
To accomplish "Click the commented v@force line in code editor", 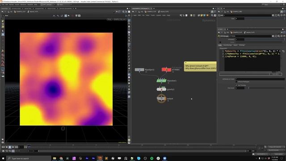I will click(x=240, y=57).
